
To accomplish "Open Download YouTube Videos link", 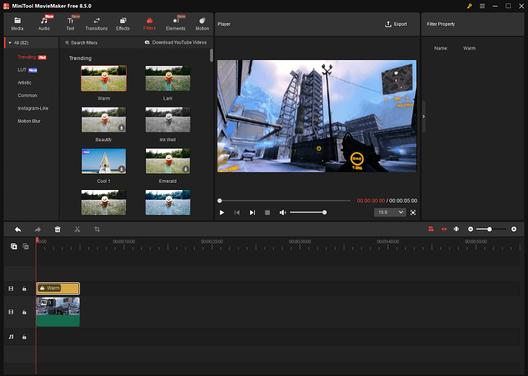I will (x=176, y=42).
